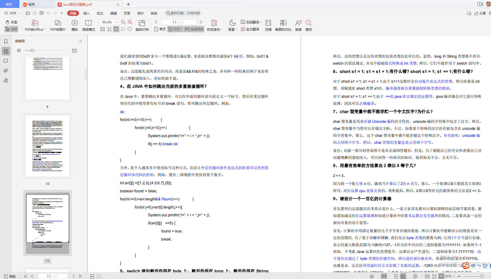
Task: Go to next page arrow in ribbon
Action: [201, 22]
